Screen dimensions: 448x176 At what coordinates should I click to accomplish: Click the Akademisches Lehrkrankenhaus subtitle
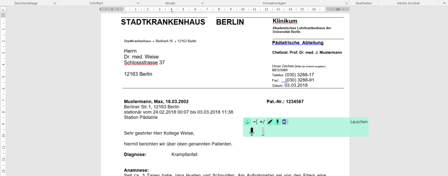[x=302, y=30]
